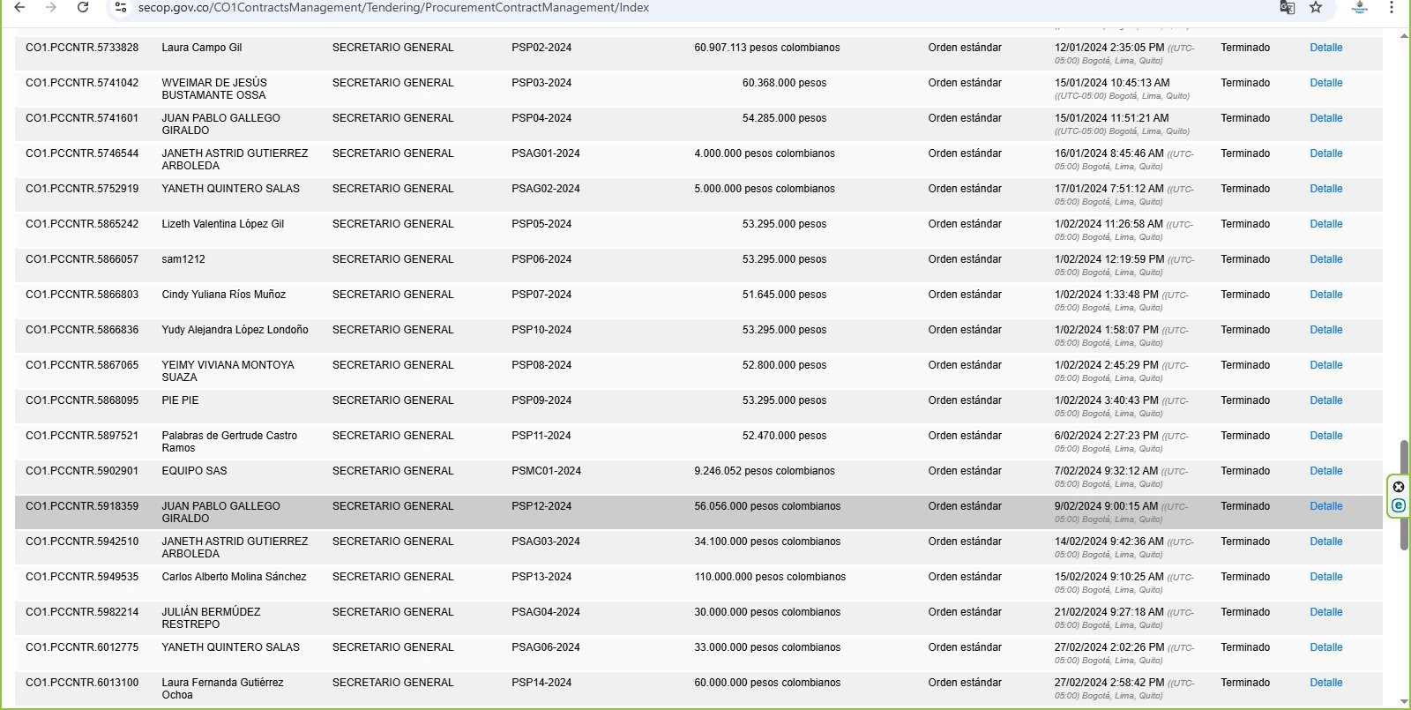Close the ESET side overlay widget
1411x710 pixels.
coord(1399,487)
